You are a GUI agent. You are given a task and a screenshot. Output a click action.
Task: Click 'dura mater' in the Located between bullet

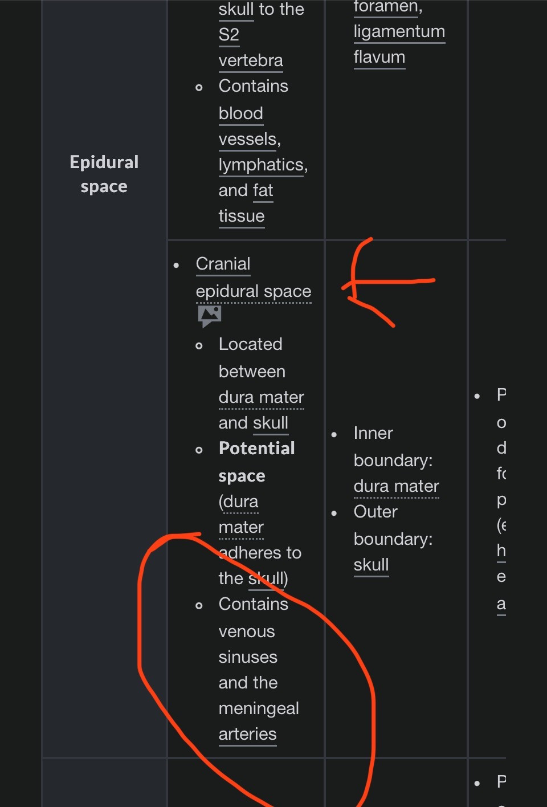(x=262, y=397)
